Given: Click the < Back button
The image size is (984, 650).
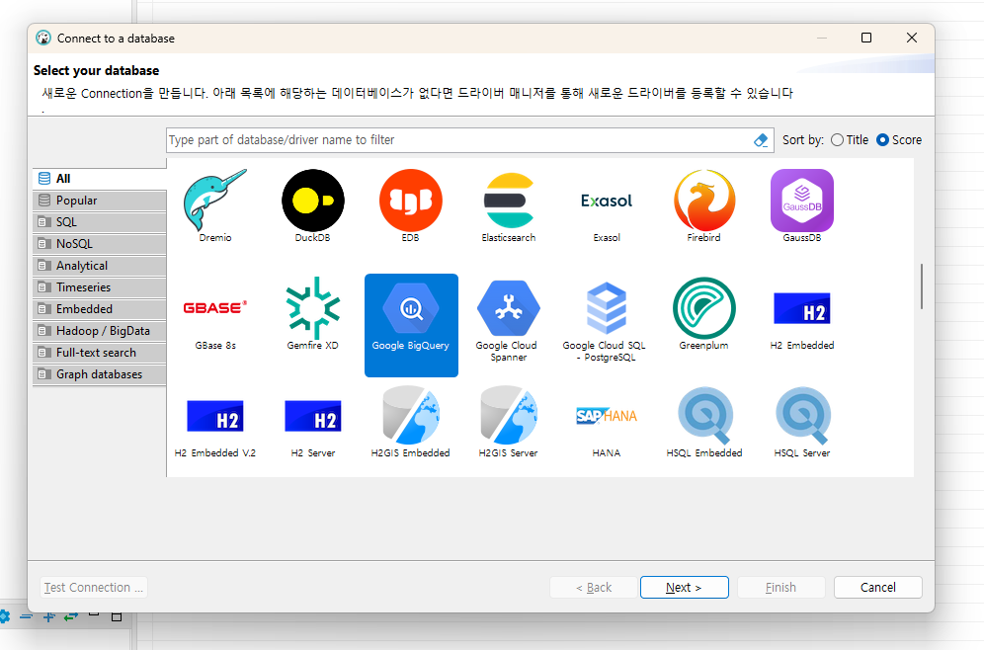Looking at the screenshot, I should click(x=594, y=587).
